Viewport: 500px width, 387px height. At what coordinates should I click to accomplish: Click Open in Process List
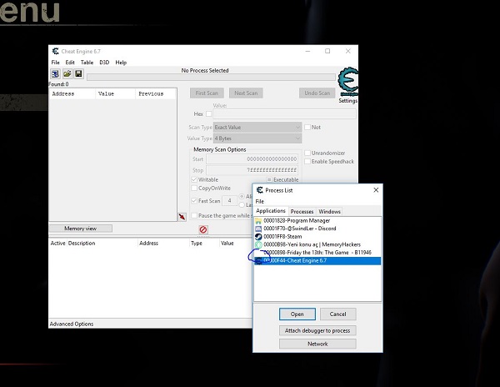coord(297,314)
